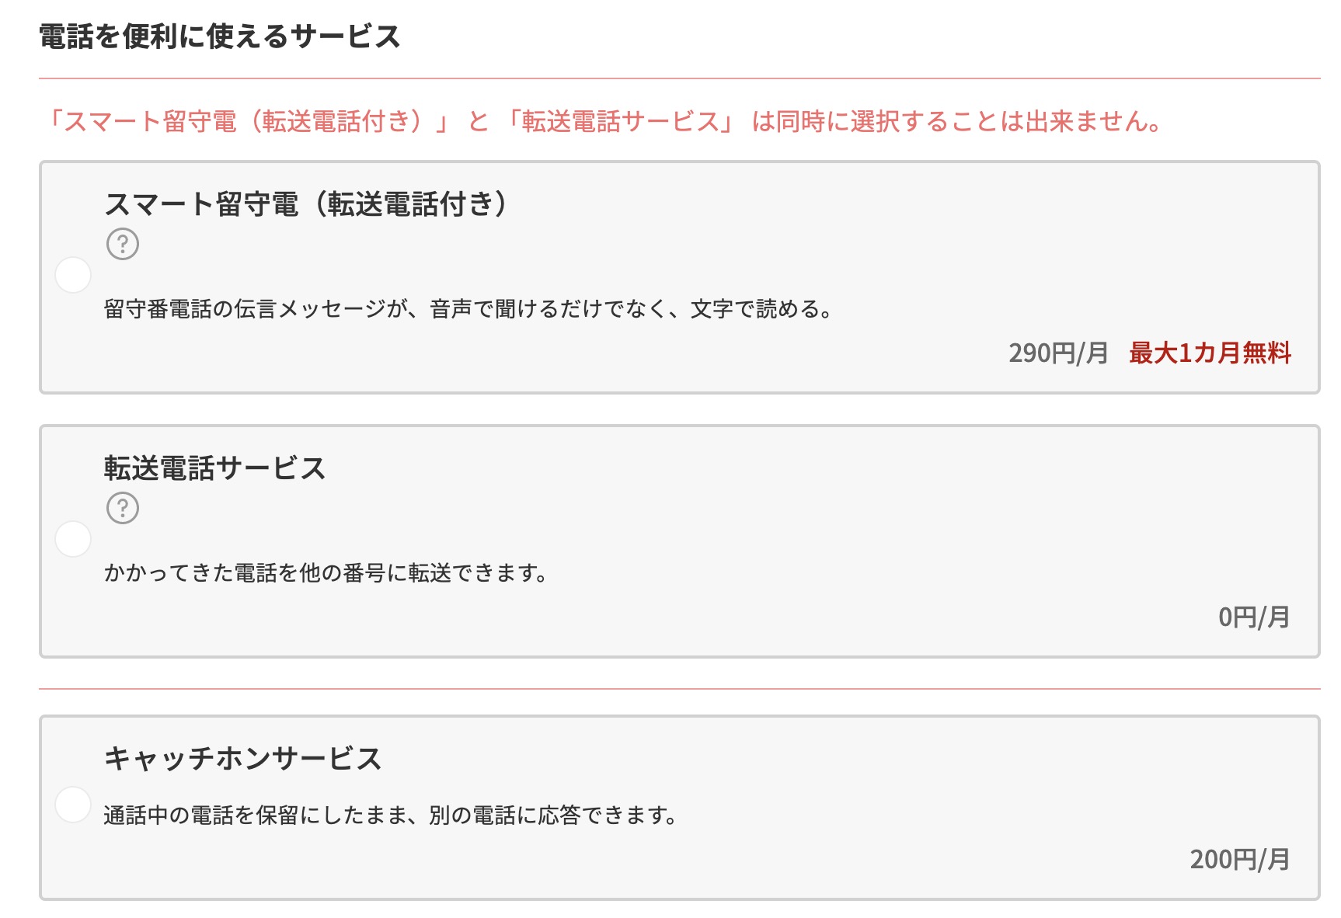Open the help icon under 転送電話サービス
The width and height of the screenshot is (1341, 918).
tap(122, 508)
